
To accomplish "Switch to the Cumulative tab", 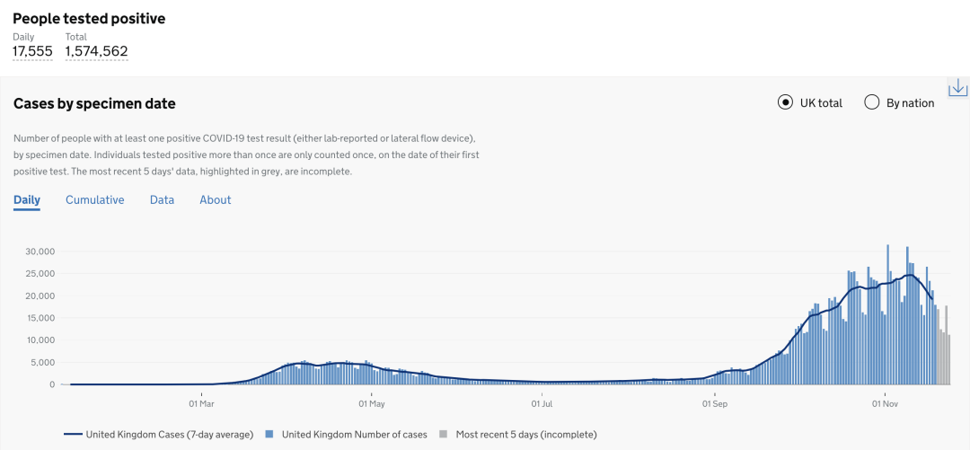I will [95, 200].
